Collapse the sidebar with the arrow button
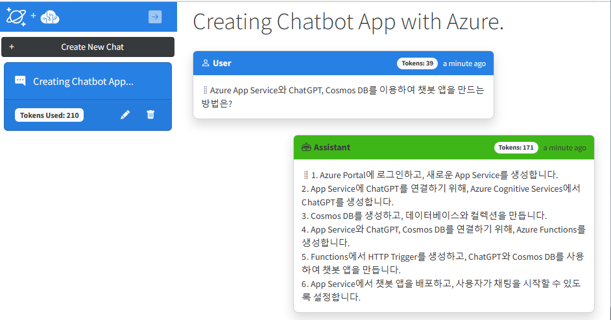Viewport: 611px width, 320px height. (x=155, y=17)
